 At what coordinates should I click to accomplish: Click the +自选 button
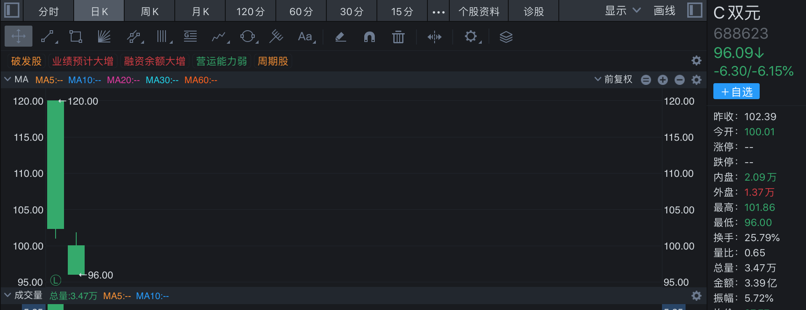pos(736,92)
